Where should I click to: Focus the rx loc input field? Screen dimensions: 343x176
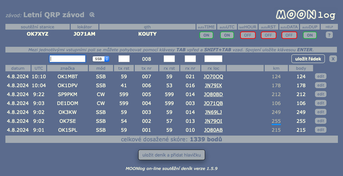coord(213,59)
